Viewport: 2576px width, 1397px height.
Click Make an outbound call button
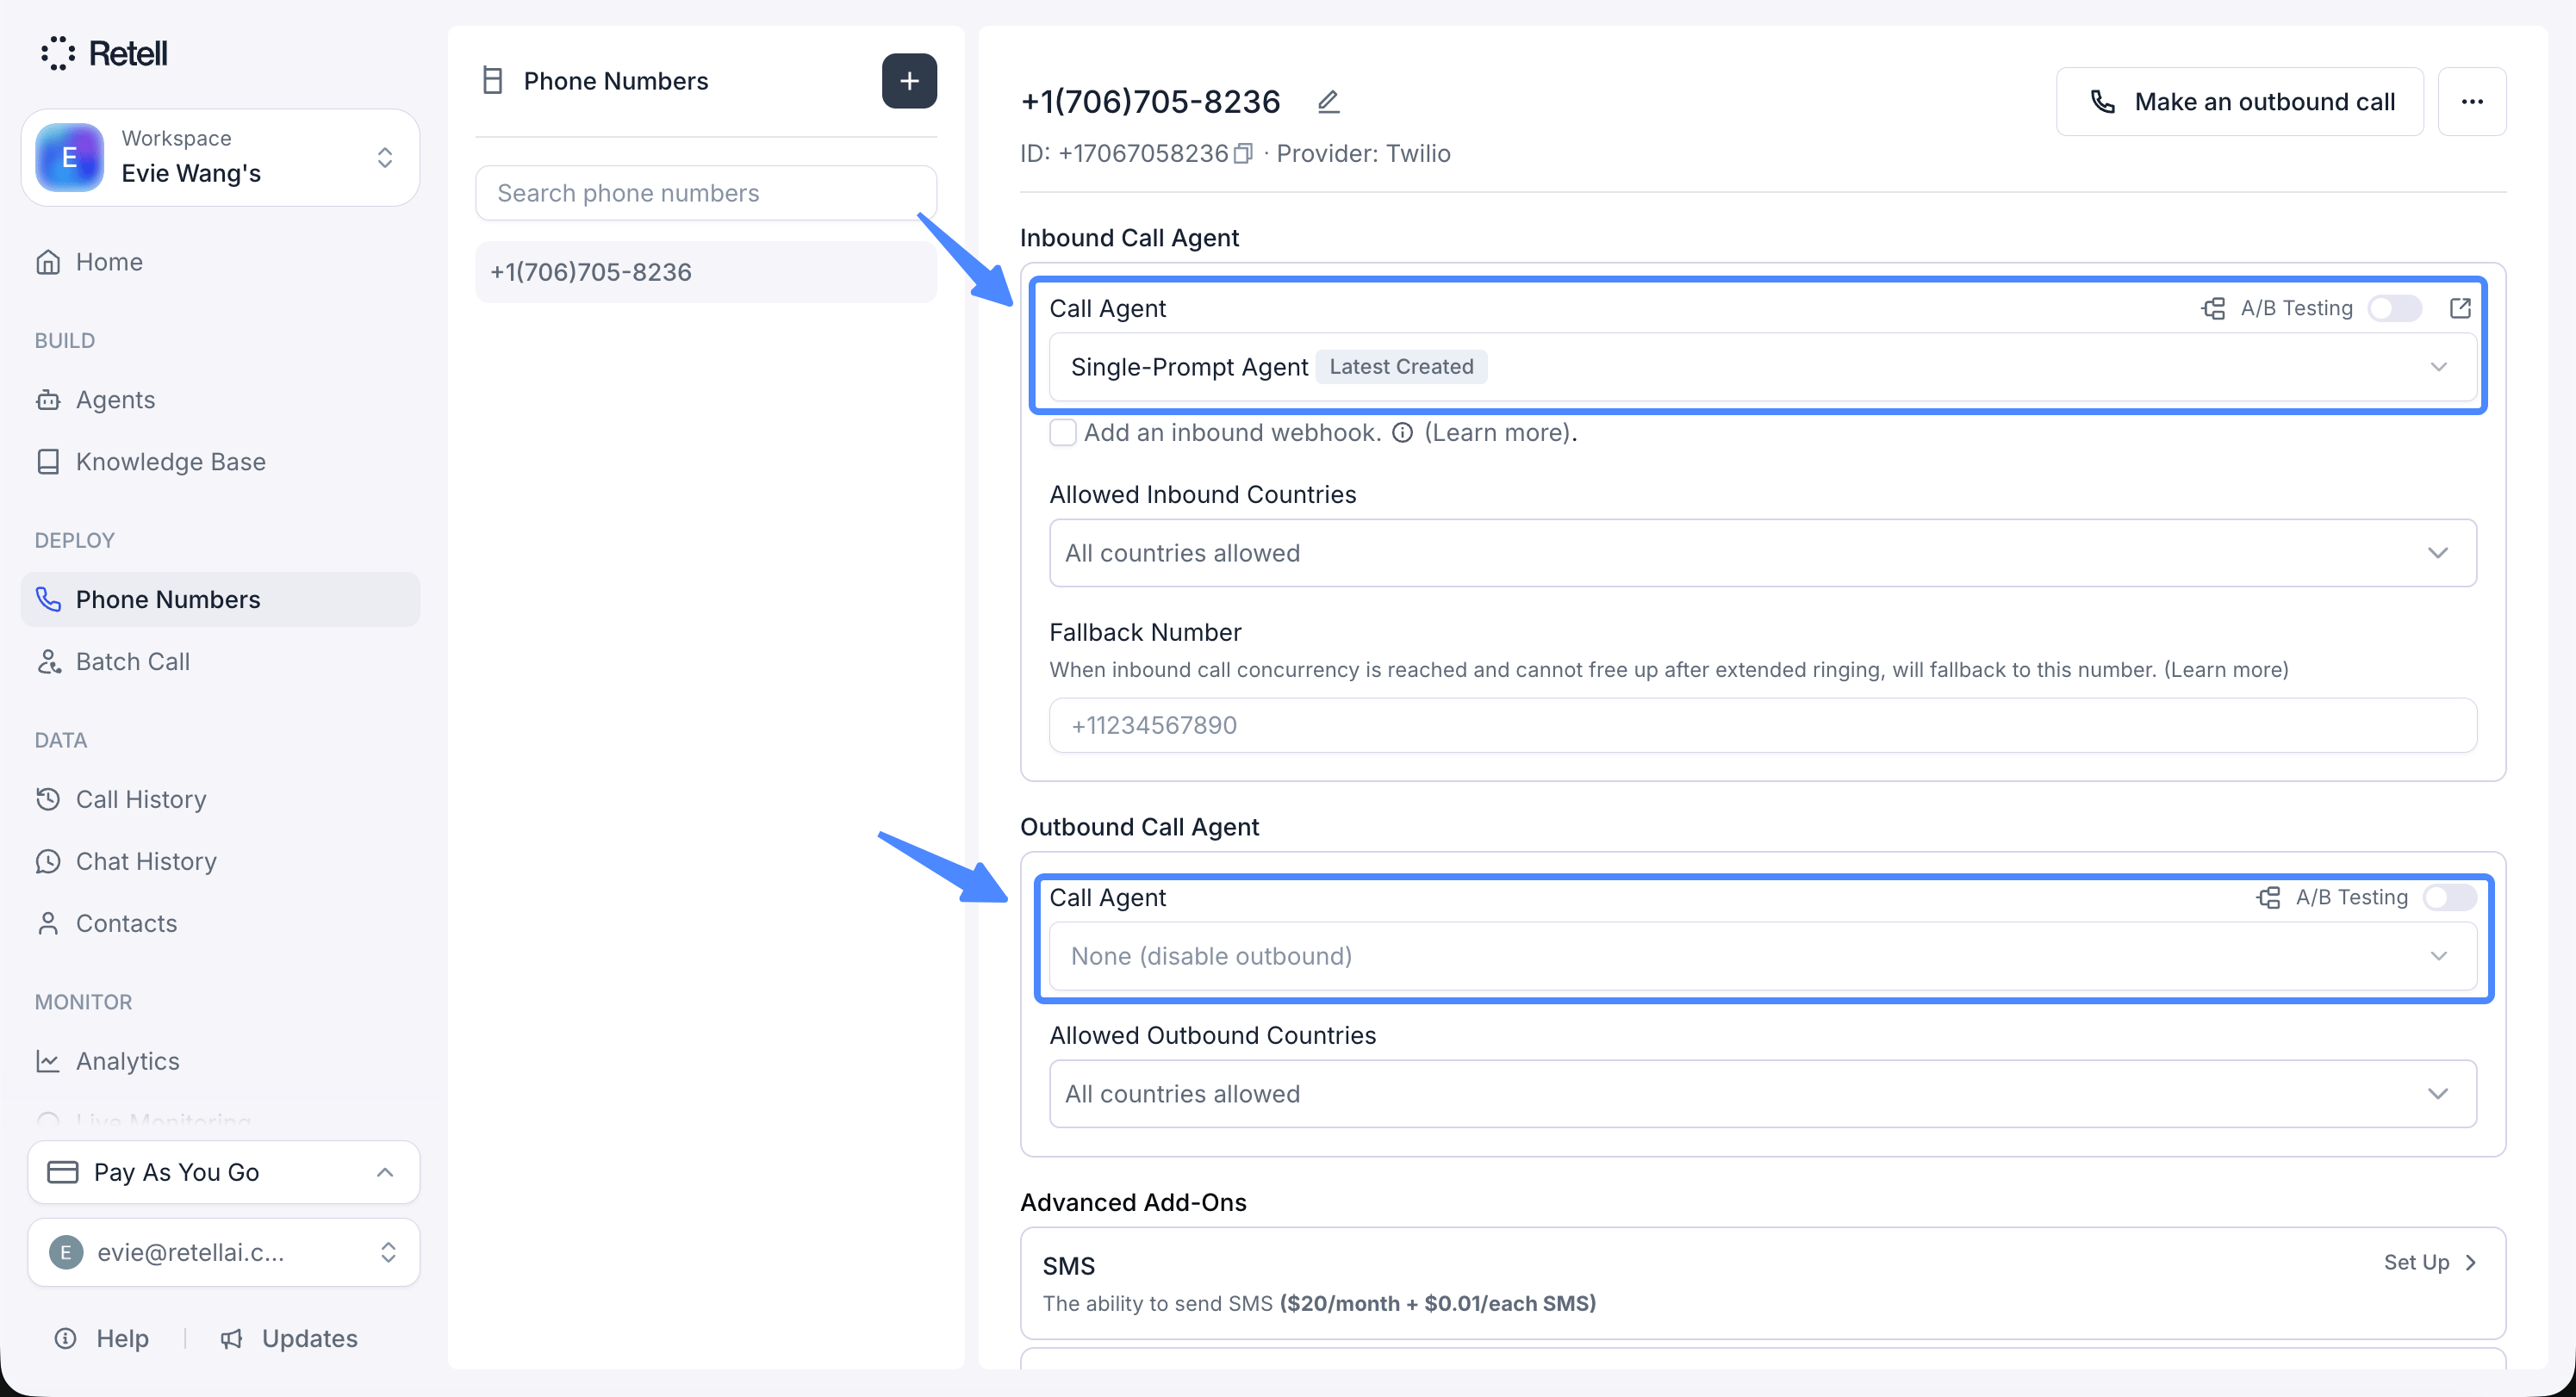pos(2239,101)
